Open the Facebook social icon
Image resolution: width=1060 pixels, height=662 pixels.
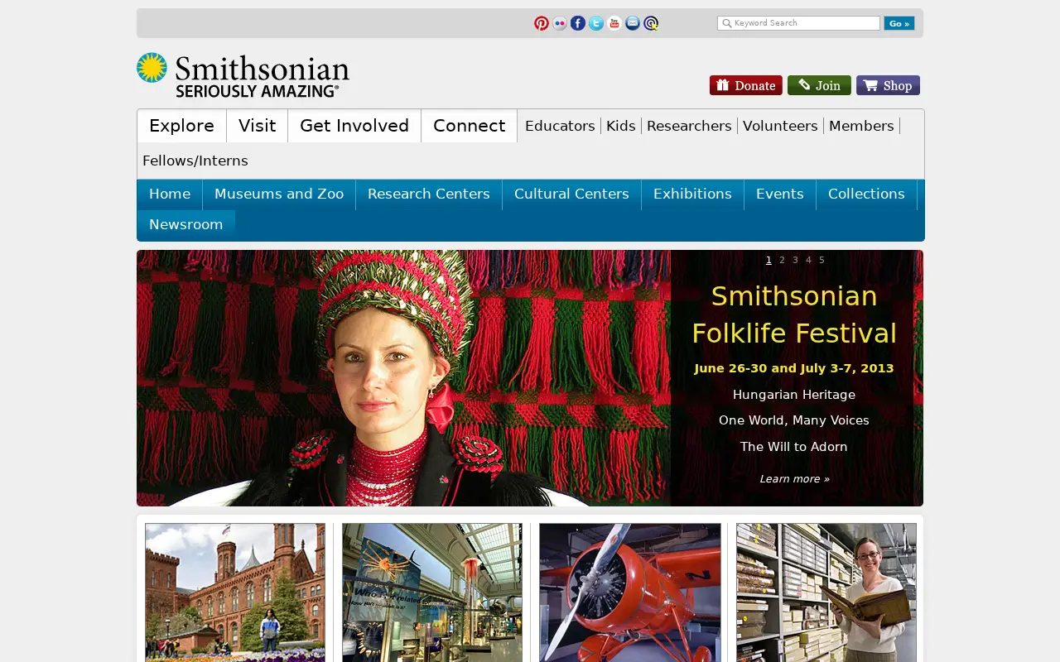(578, 23)
